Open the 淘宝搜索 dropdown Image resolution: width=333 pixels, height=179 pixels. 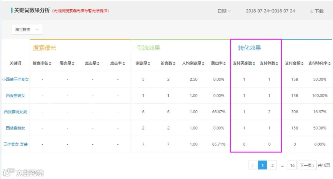pos(27,30)
